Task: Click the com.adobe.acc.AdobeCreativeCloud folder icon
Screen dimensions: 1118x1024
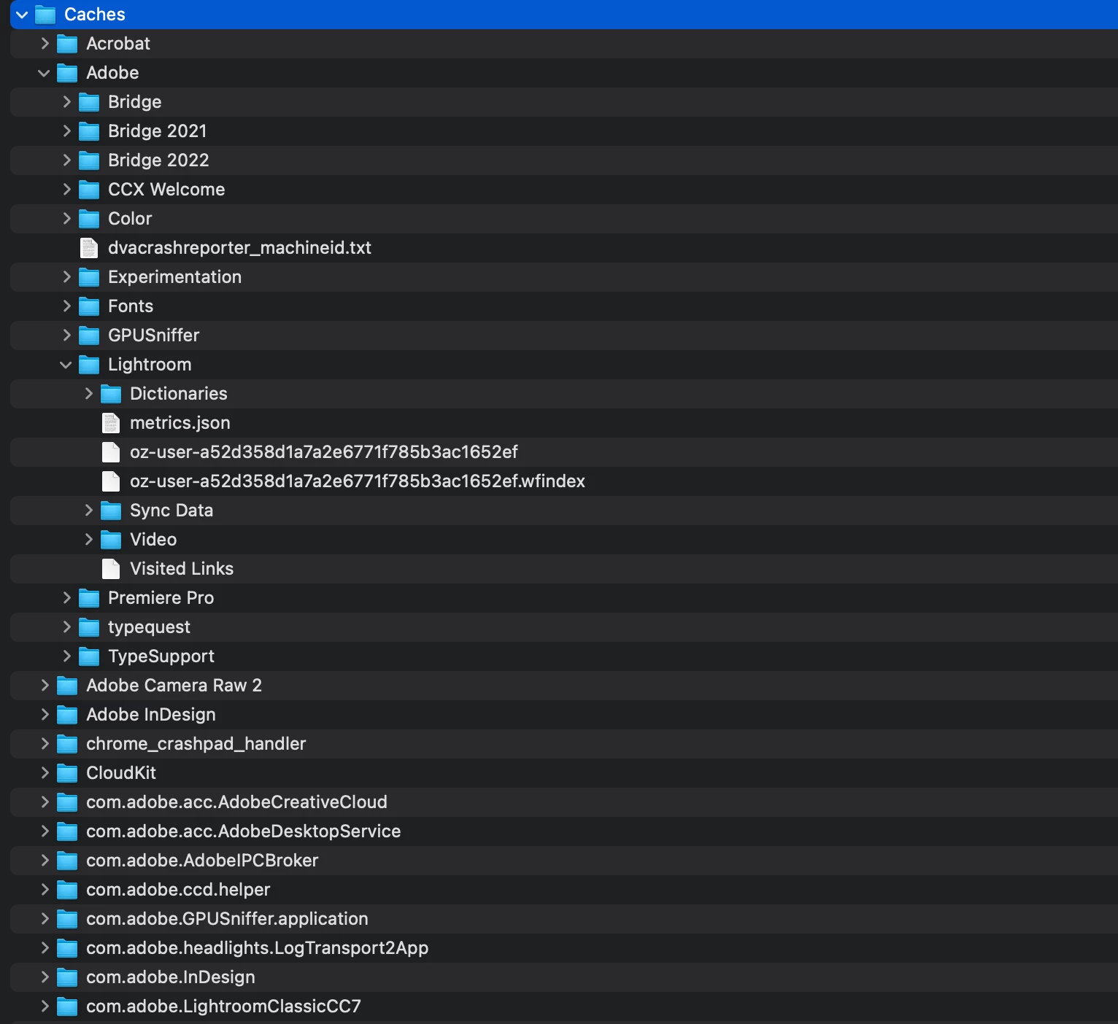Action: (67, 802)
